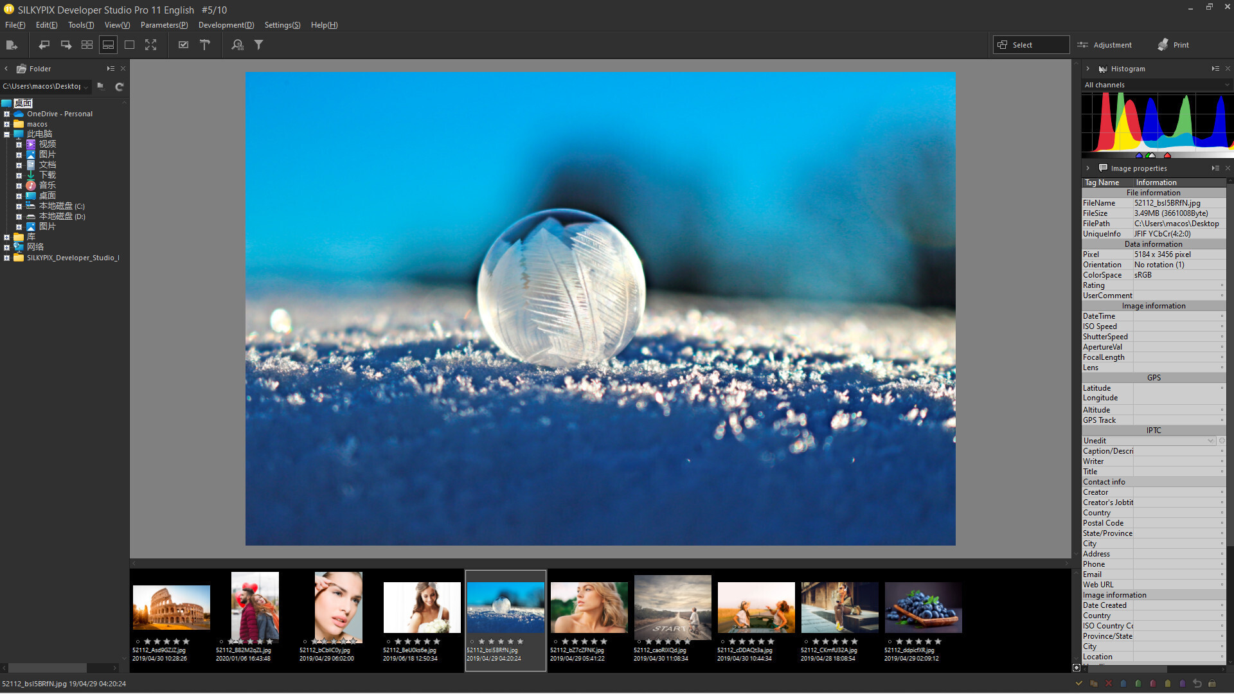Open the Development menu

point(226,24)
